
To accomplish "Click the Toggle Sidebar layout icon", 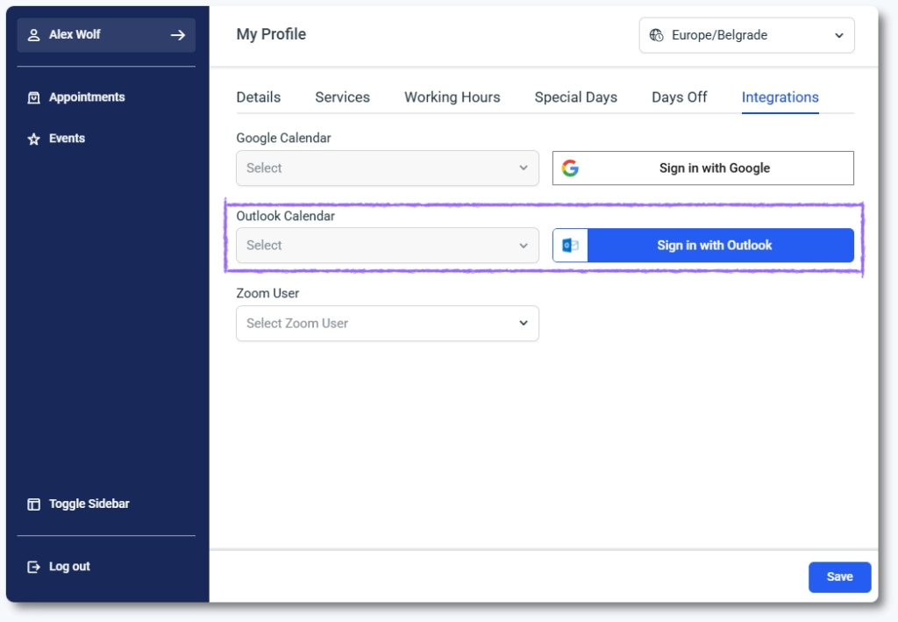I will point(34,504).
